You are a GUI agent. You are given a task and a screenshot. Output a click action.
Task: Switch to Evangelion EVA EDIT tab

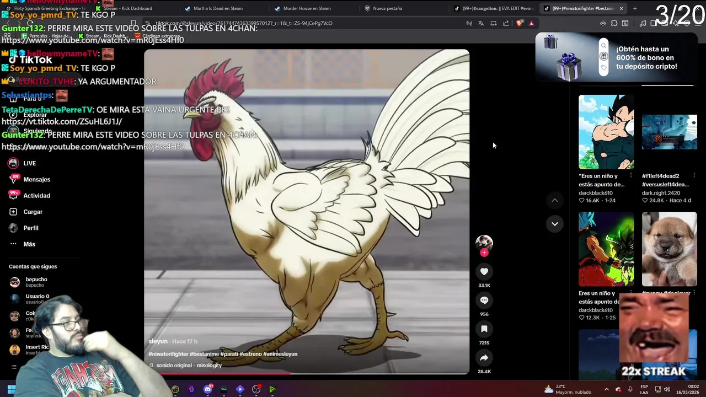point(494,8)
